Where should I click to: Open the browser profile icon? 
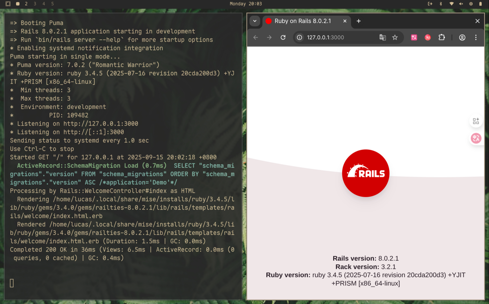[462, 37]
